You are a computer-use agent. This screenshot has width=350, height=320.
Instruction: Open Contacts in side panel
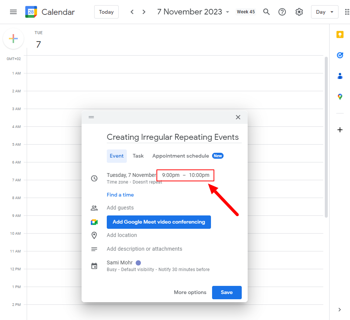click(x=340, y=76)
